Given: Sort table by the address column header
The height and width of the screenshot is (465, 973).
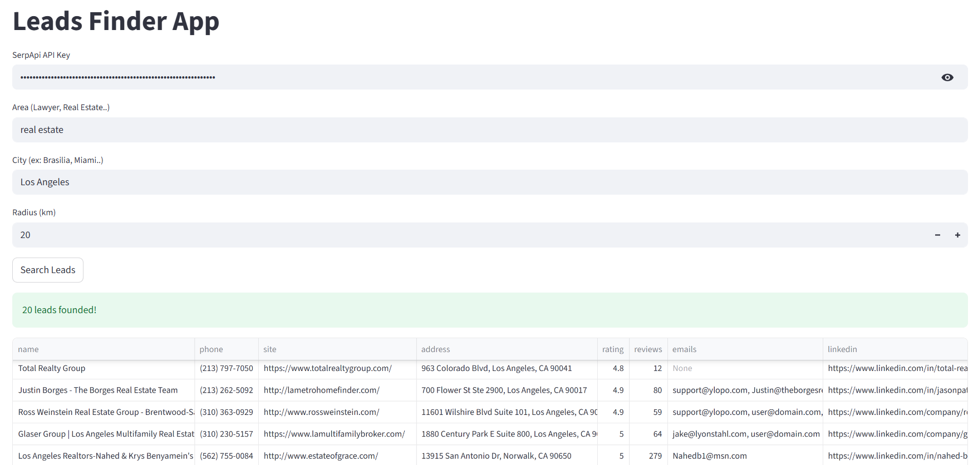Looking at the screenshot, I should click(507, 349).
